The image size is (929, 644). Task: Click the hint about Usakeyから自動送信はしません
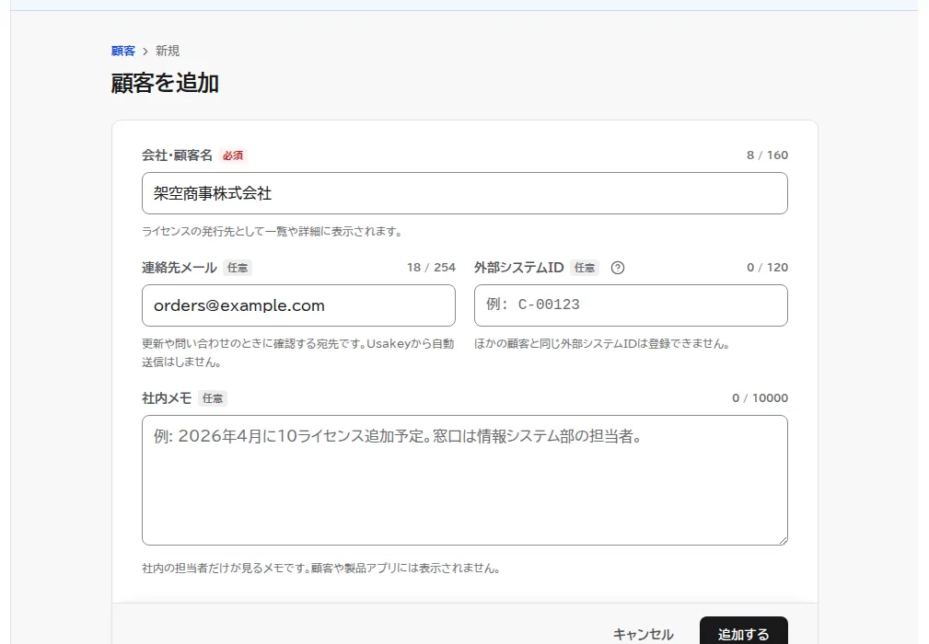298,352
